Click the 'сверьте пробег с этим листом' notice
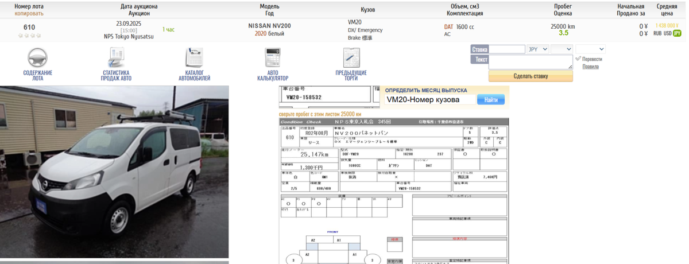 pyautogui.click(x=320, y=114)
